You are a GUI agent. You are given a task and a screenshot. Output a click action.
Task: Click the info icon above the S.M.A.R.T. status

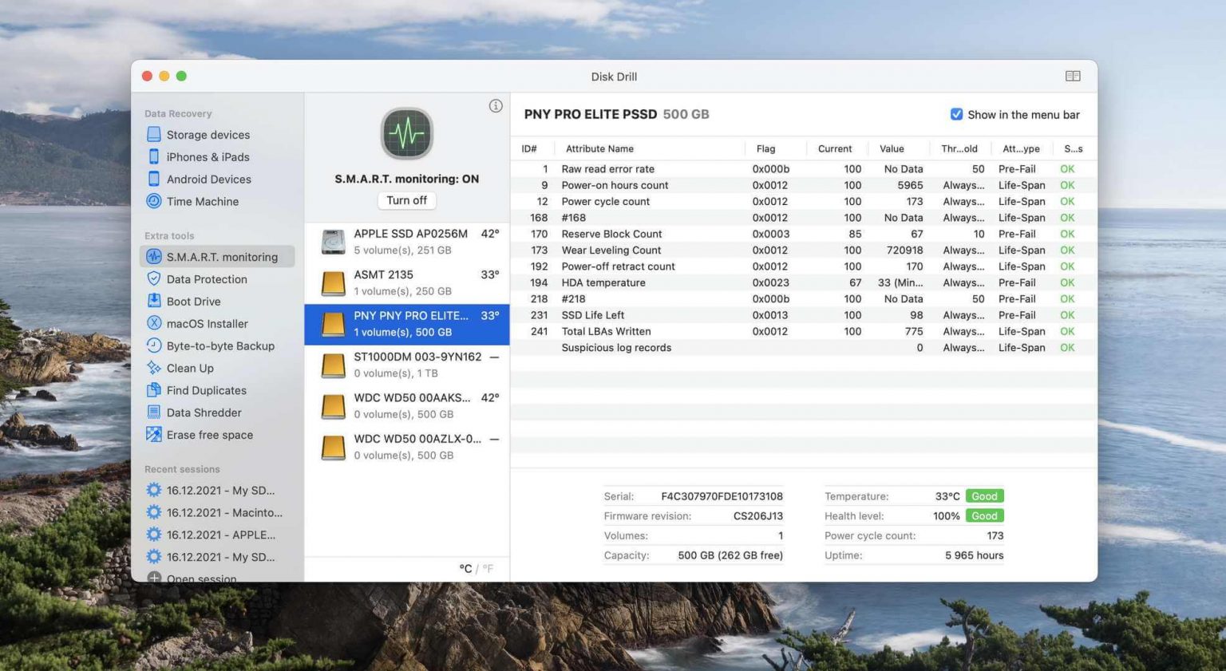[x=496, y=105]
